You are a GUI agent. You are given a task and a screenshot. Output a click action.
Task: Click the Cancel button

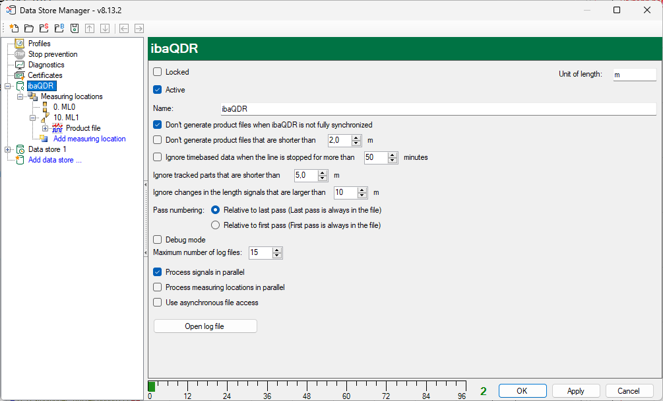(629, 391)
